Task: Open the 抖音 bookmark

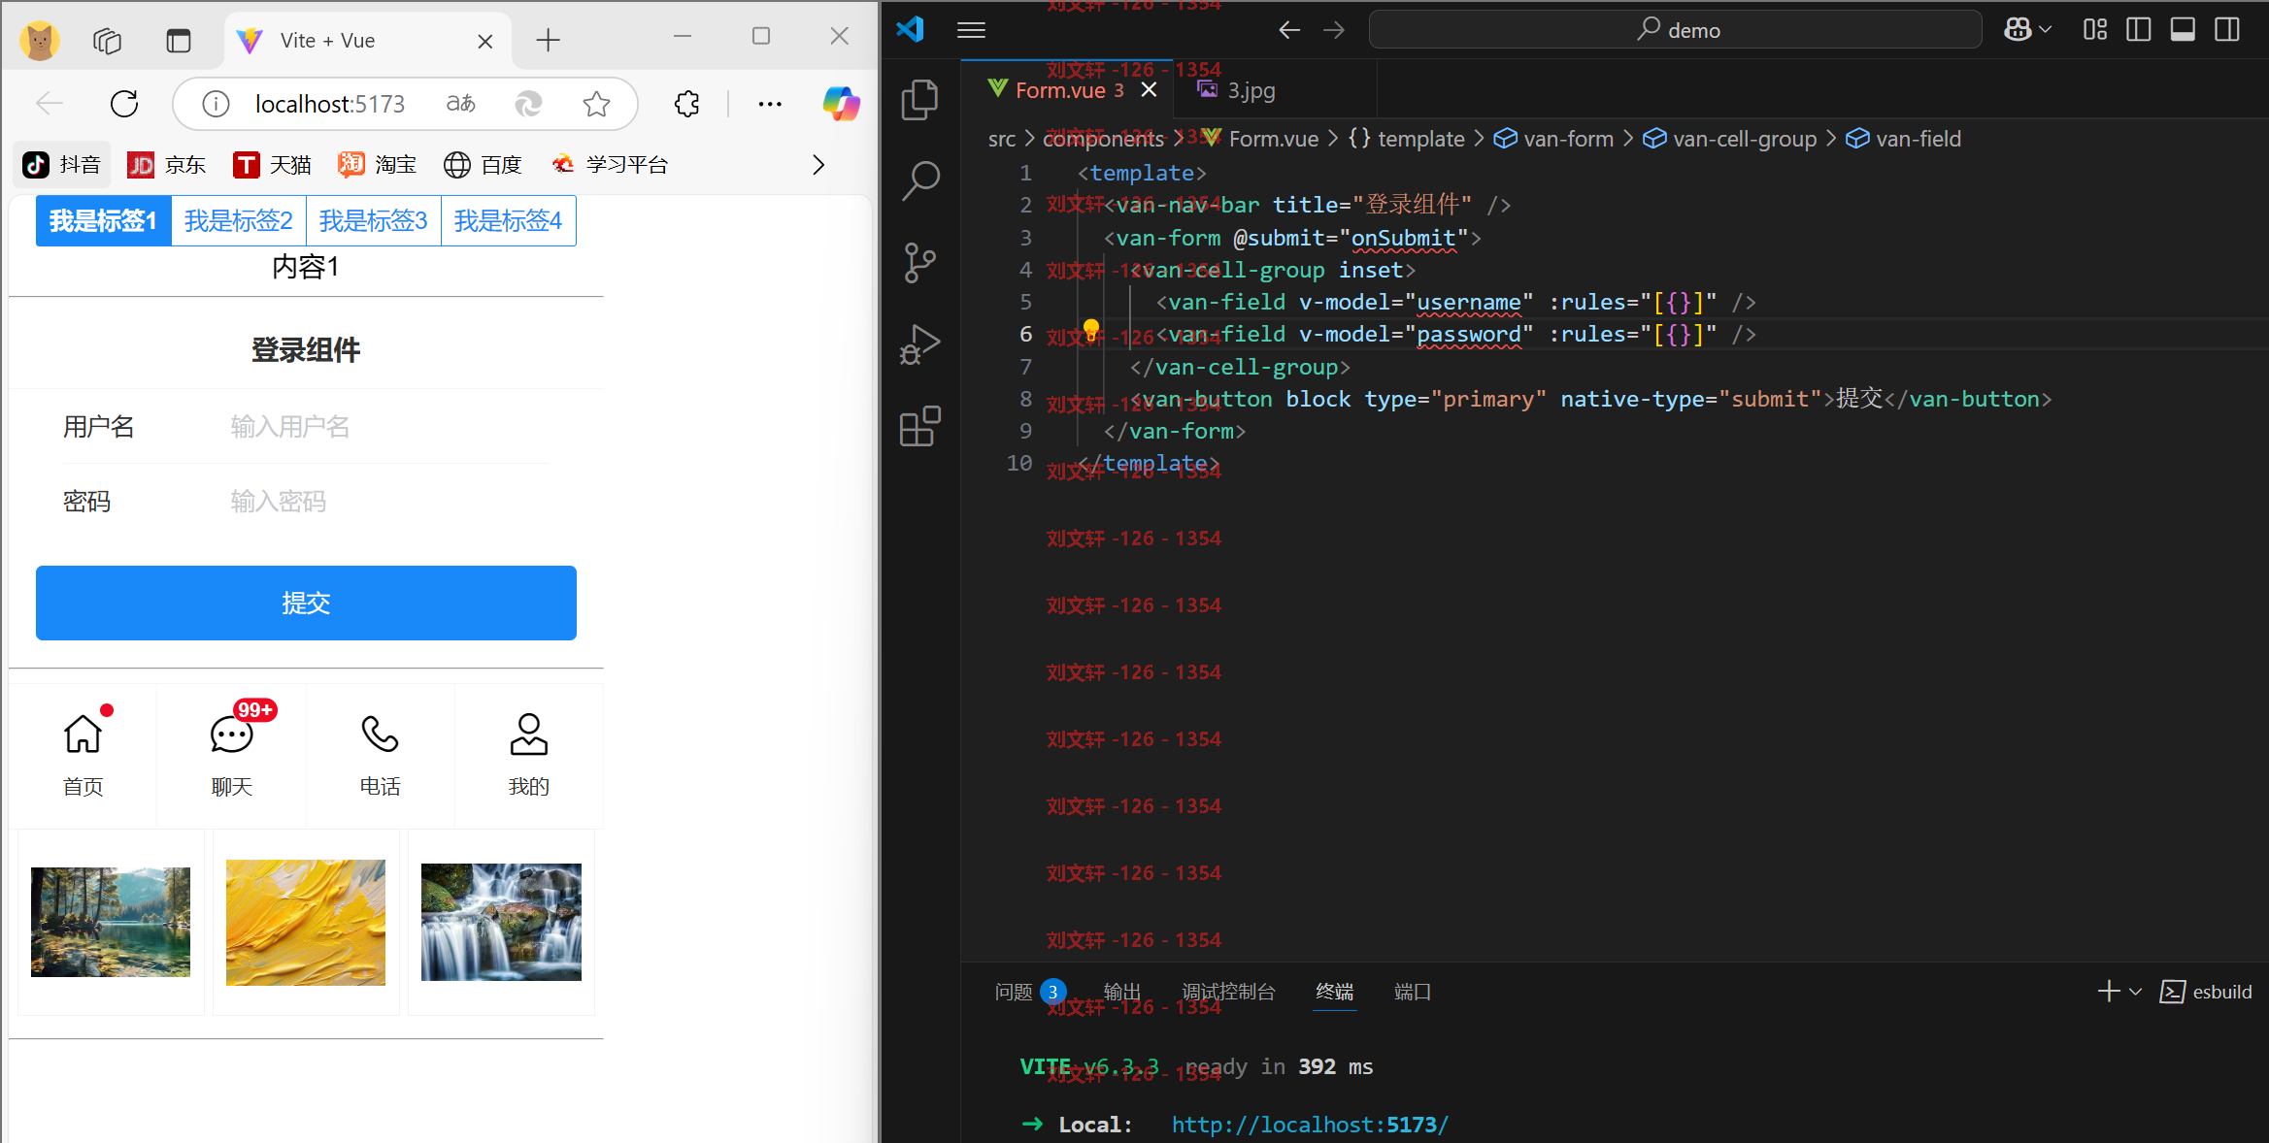Action: point(62,165)
